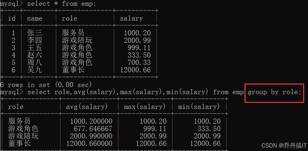Click role 游戏陪玩 in 李四's row
308x151 pixels.
point(77,40)
